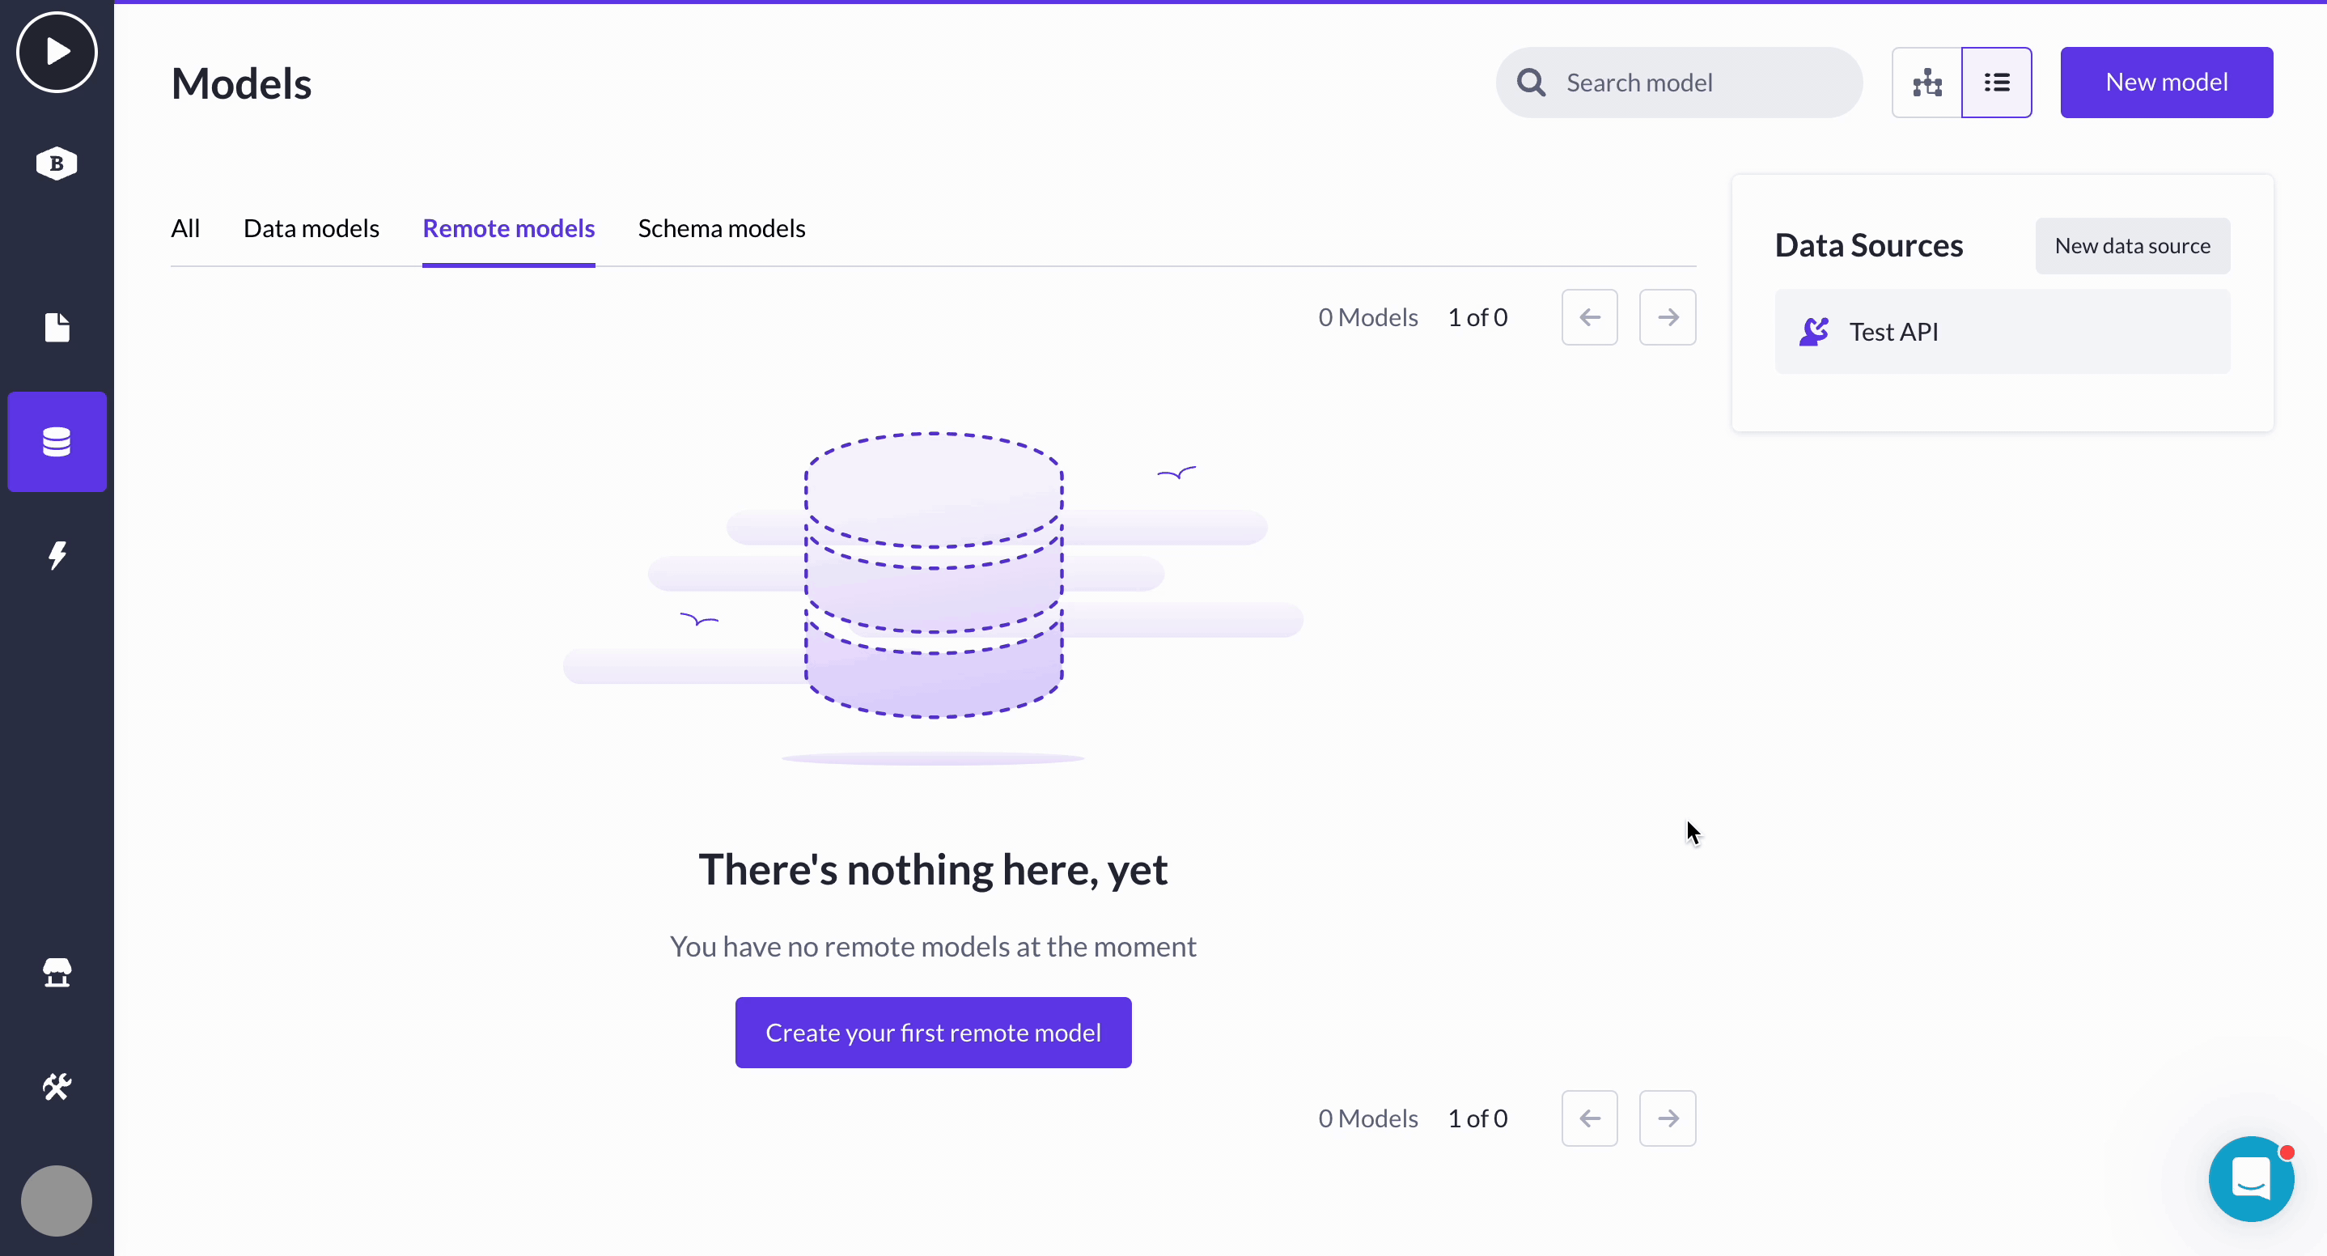Screen dimensions: 2327x1256
Task: Go to previous page using top left arrow
Action: pyautogui.click(x=1590, y=317)
